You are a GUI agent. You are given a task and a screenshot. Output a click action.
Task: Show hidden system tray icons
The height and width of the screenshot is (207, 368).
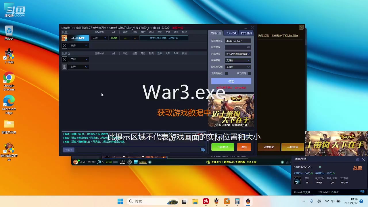304,201
